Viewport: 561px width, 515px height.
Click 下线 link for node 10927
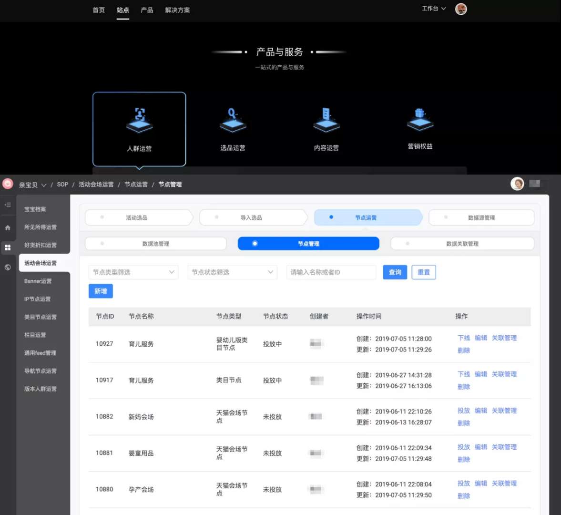pos(464,338)
